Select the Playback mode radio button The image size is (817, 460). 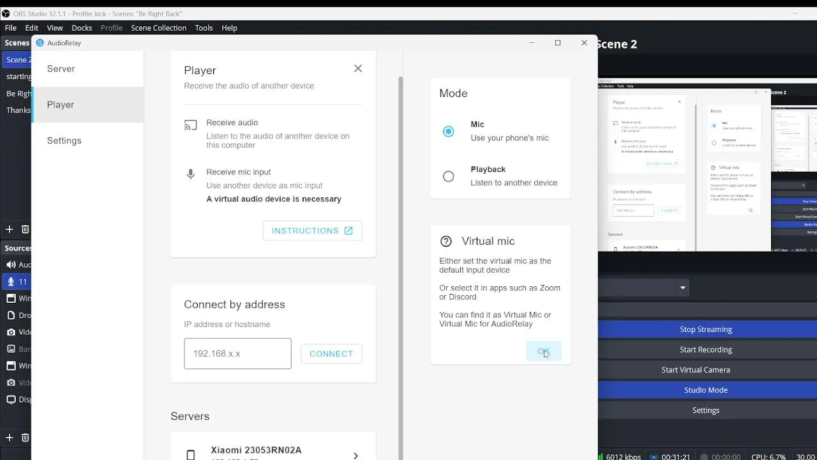coord(448,176)
